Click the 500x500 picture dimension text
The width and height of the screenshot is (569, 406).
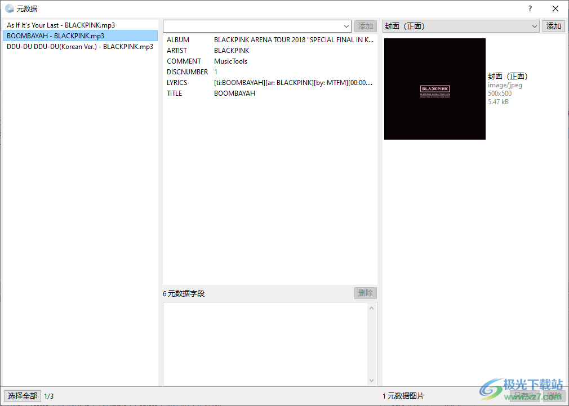pyautogui.click(x=500, y=93)
